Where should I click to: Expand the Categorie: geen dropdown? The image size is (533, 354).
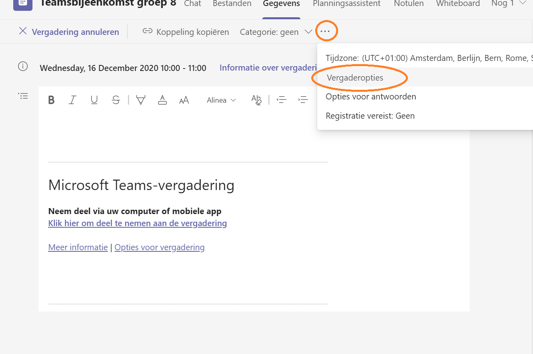(276, 32)
